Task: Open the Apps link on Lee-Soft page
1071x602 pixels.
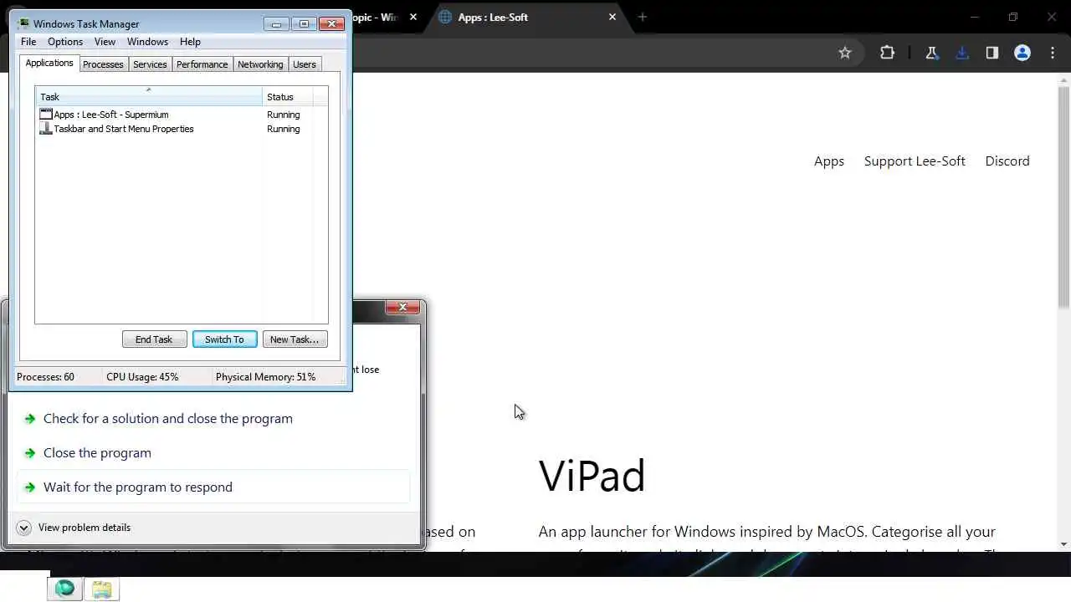Action: click(x=829, y=161)
